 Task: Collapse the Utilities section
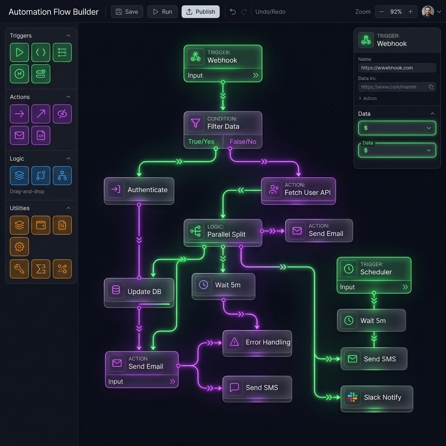pos(68,208)
